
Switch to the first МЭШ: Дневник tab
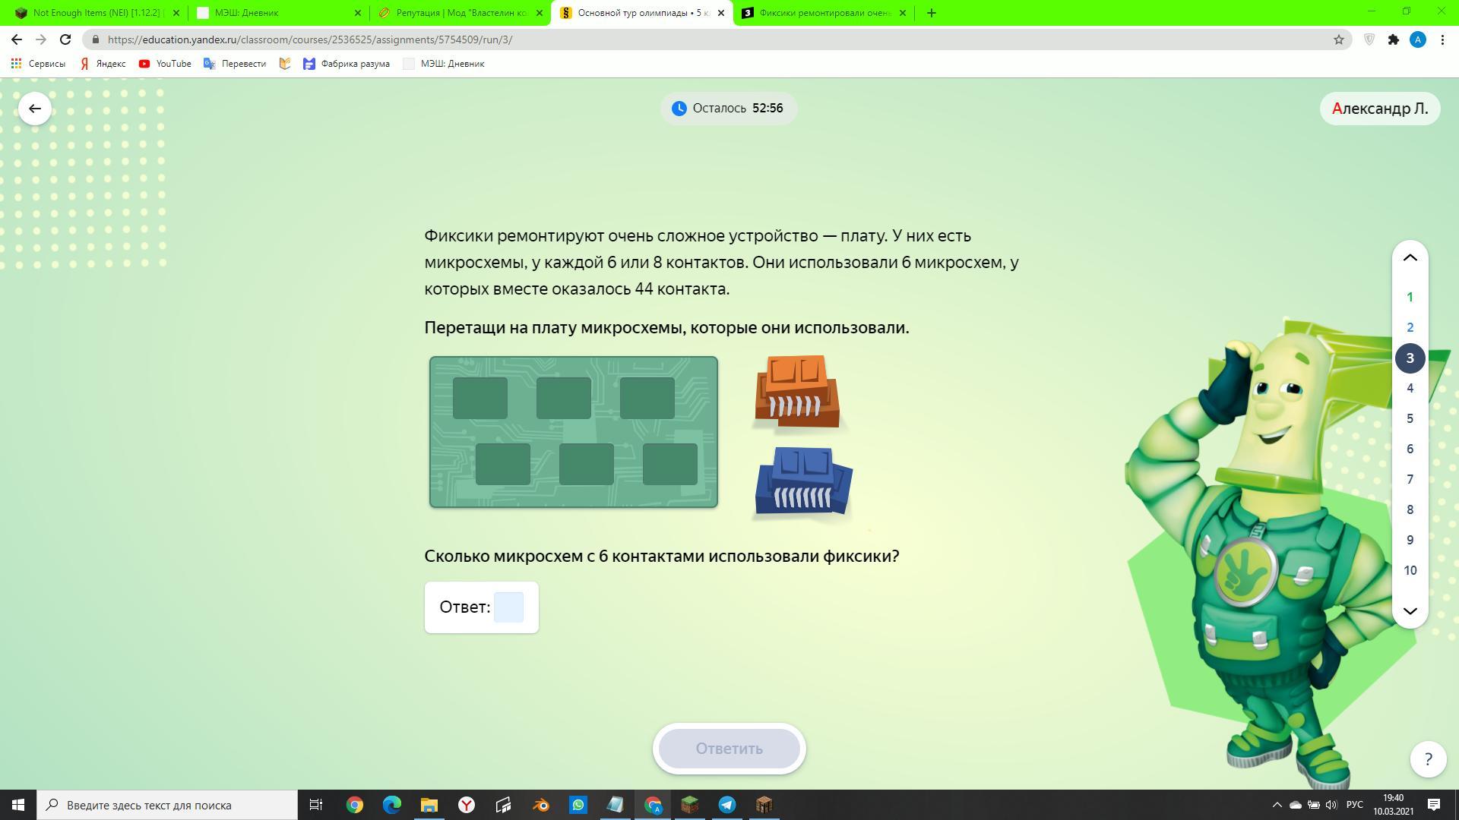[x=278, y=13]
